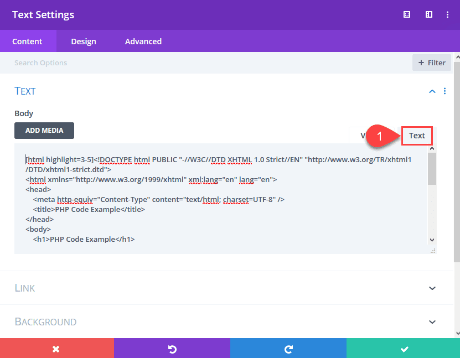Screen dimensions: 460x358
Task: Snap settings panel to side using header icon
Action: click(x=428, y=15)
